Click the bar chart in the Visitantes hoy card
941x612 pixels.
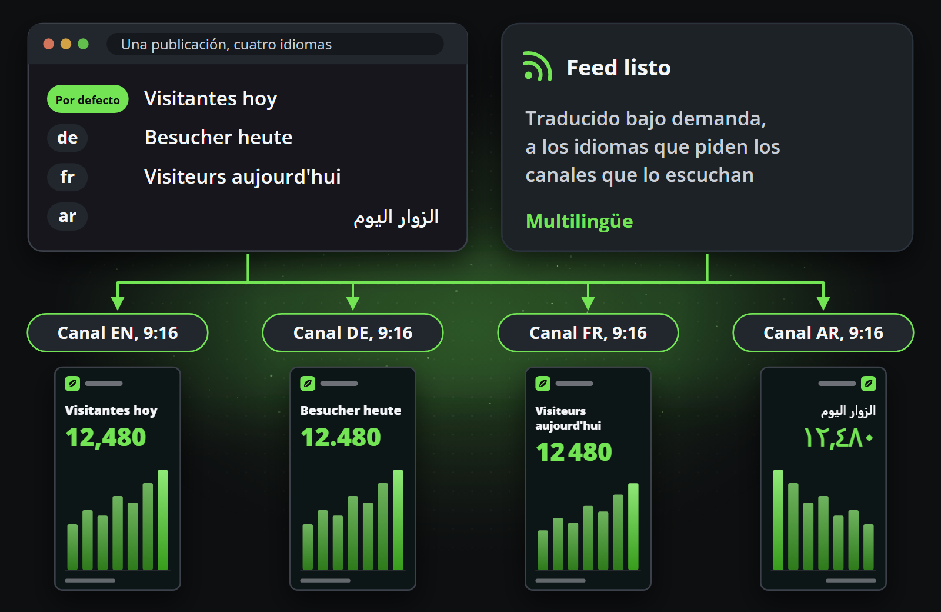pyautogui.click(x=118, y=520)
